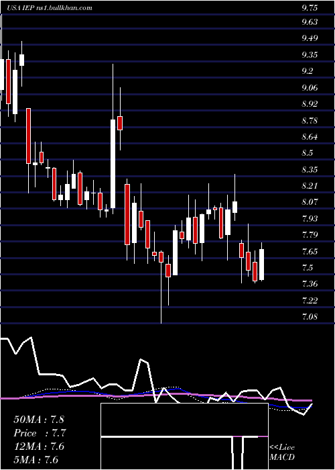Select the <<Live MACD label
The image size is (335, 470).
pyautogui.click(x=282, y=453)
